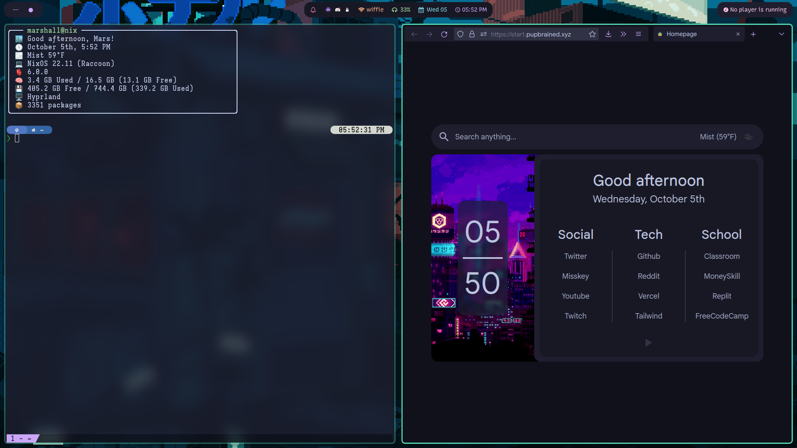The image size is (797, 448).
Task: Open the Twitch link
Action: [x=575, y=316]
